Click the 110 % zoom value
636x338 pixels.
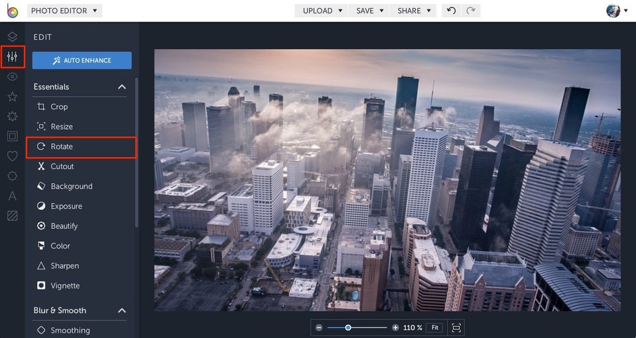(x=413, y=328)
